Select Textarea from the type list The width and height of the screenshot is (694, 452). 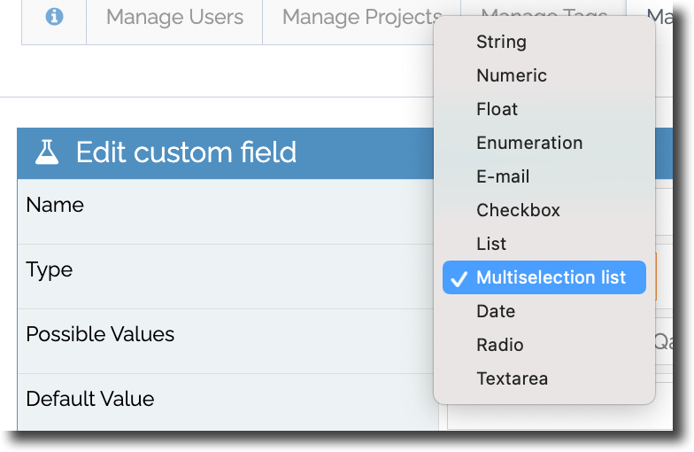[x=512, y=378]
